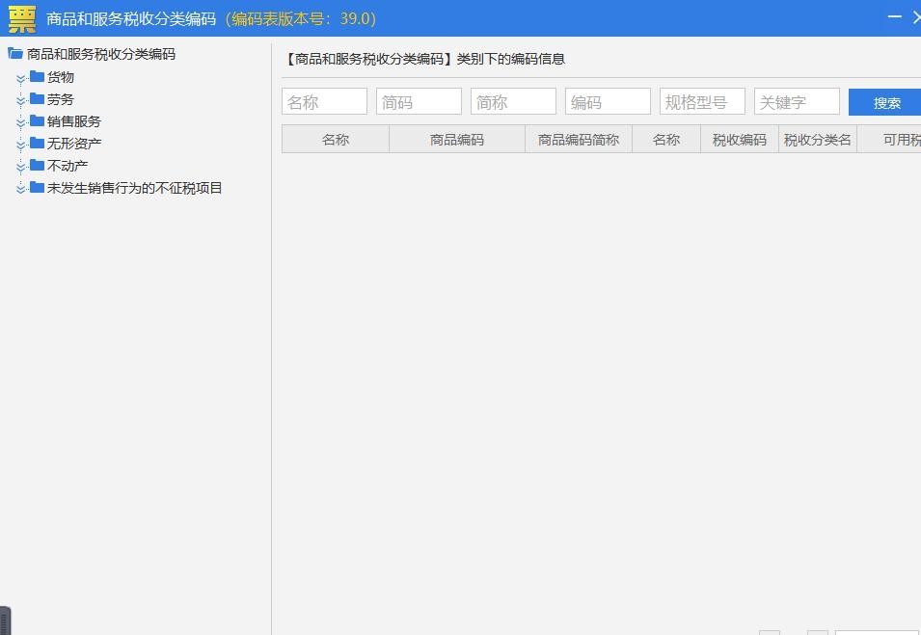921x635 pixels.
Task: Focus the 简称 filter field
Action: pyautogui.click(x=513, y=102)
